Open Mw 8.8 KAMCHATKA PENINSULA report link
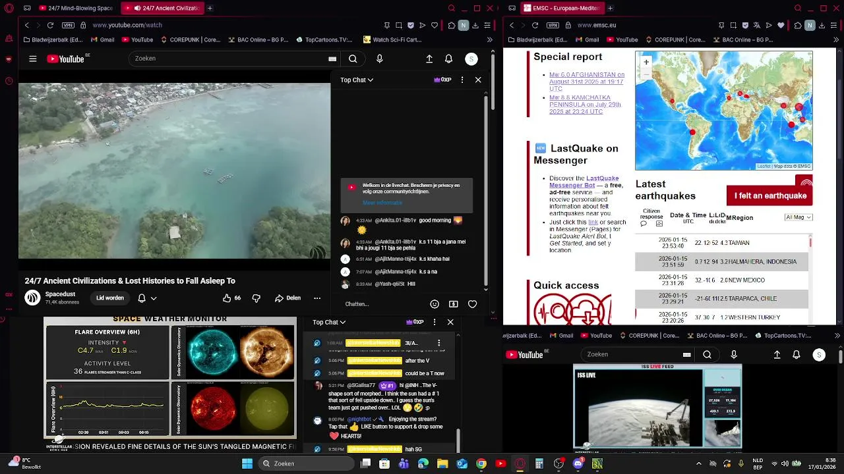The width and height of the screenshot is (844, 474). [x=586, y=105]
